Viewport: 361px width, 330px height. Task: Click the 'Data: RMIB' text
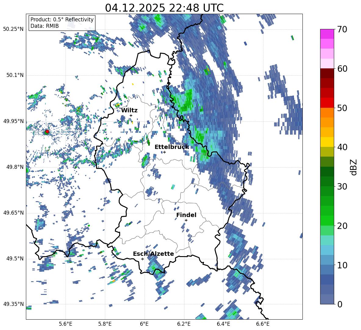tap(45, 26)
